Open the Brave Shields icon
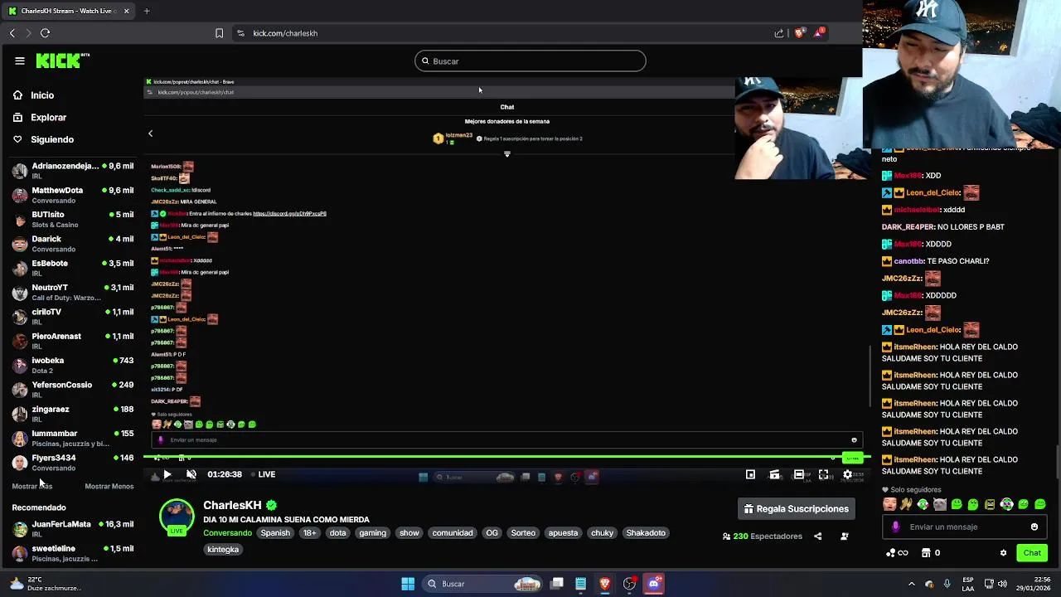The image size is (1061, 597). [x=799, y=33]
